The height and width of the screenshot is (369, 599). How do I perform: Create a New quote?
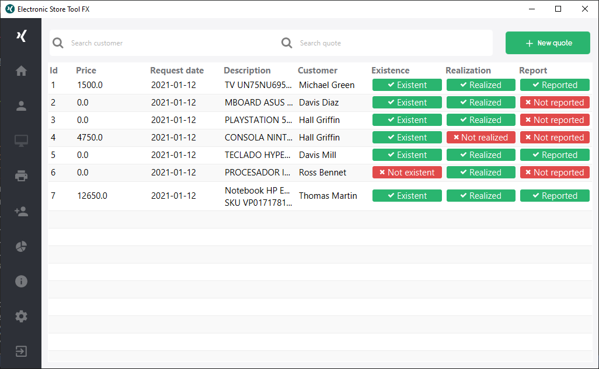tap(548, 43)
